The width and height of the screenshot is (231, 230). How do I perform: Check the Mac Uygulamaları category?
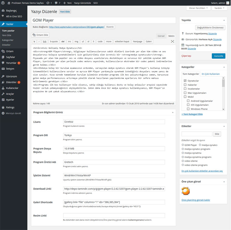185,93
